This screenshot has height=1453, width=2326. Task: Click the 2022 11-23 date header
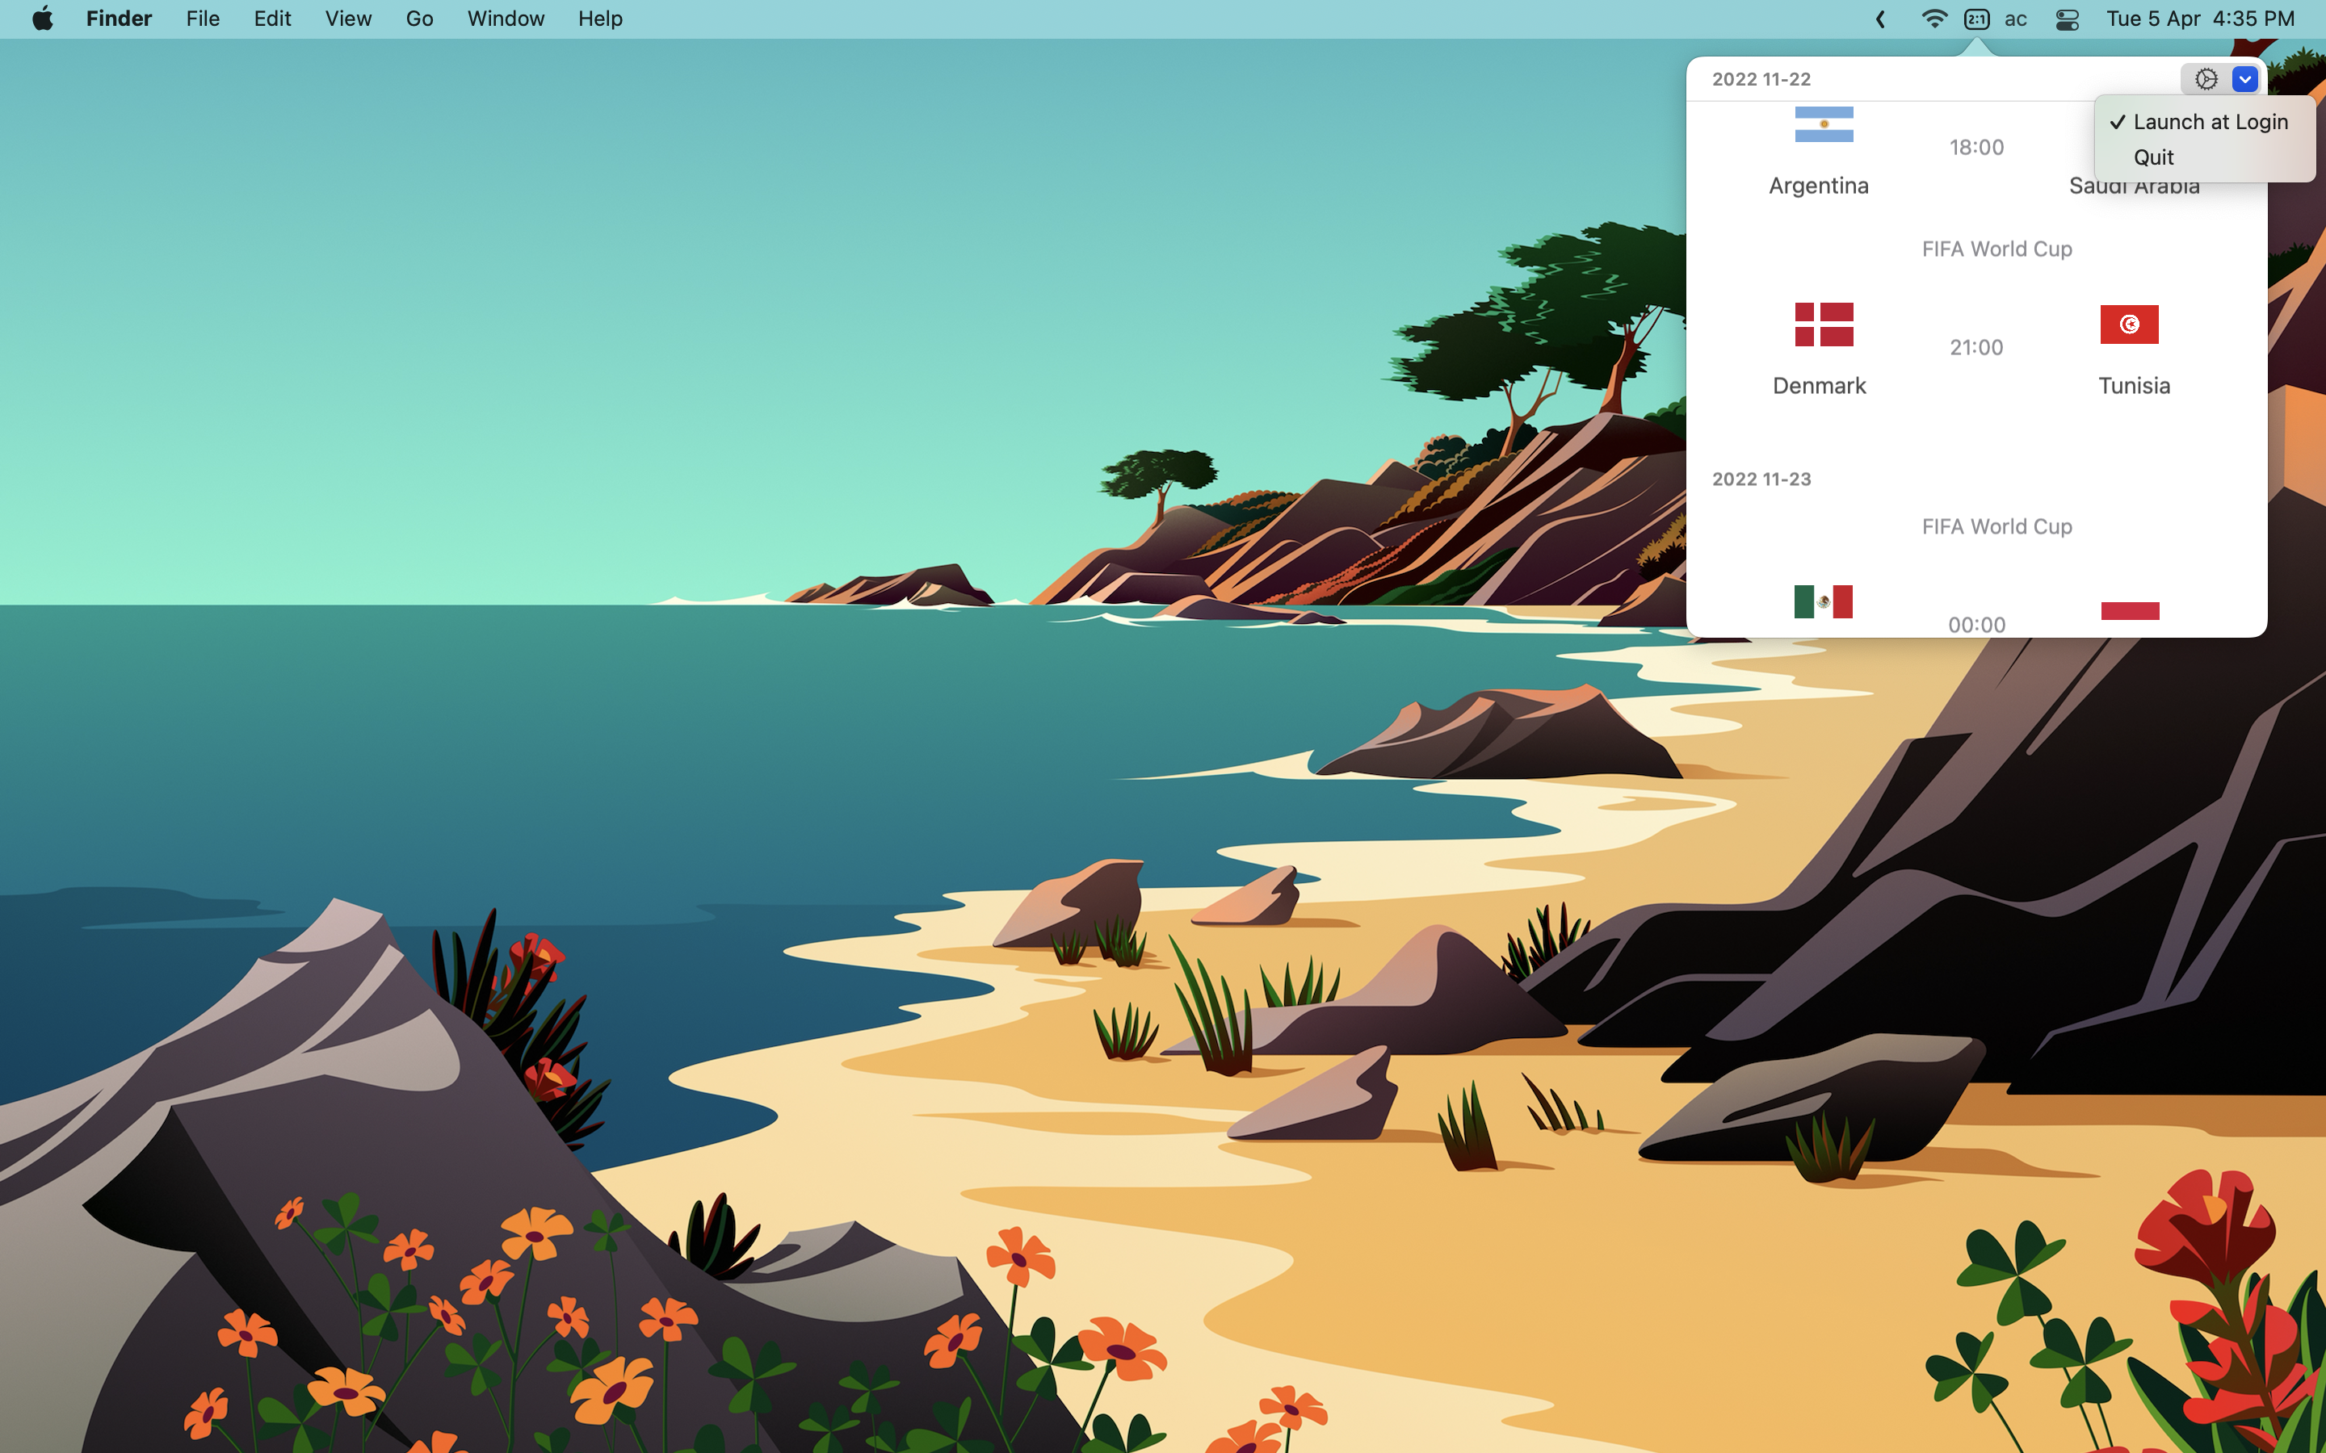point(1761,479)
